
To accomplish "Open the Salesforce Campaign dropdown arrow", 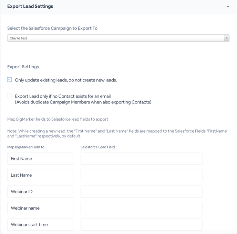I will 227,38.
